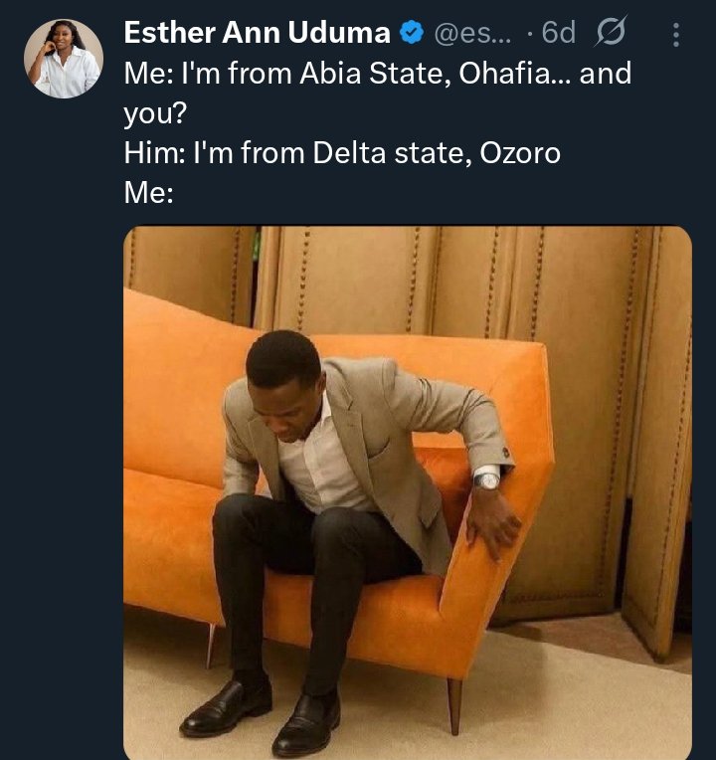Click the truncated @es... handle

point(470,34)
